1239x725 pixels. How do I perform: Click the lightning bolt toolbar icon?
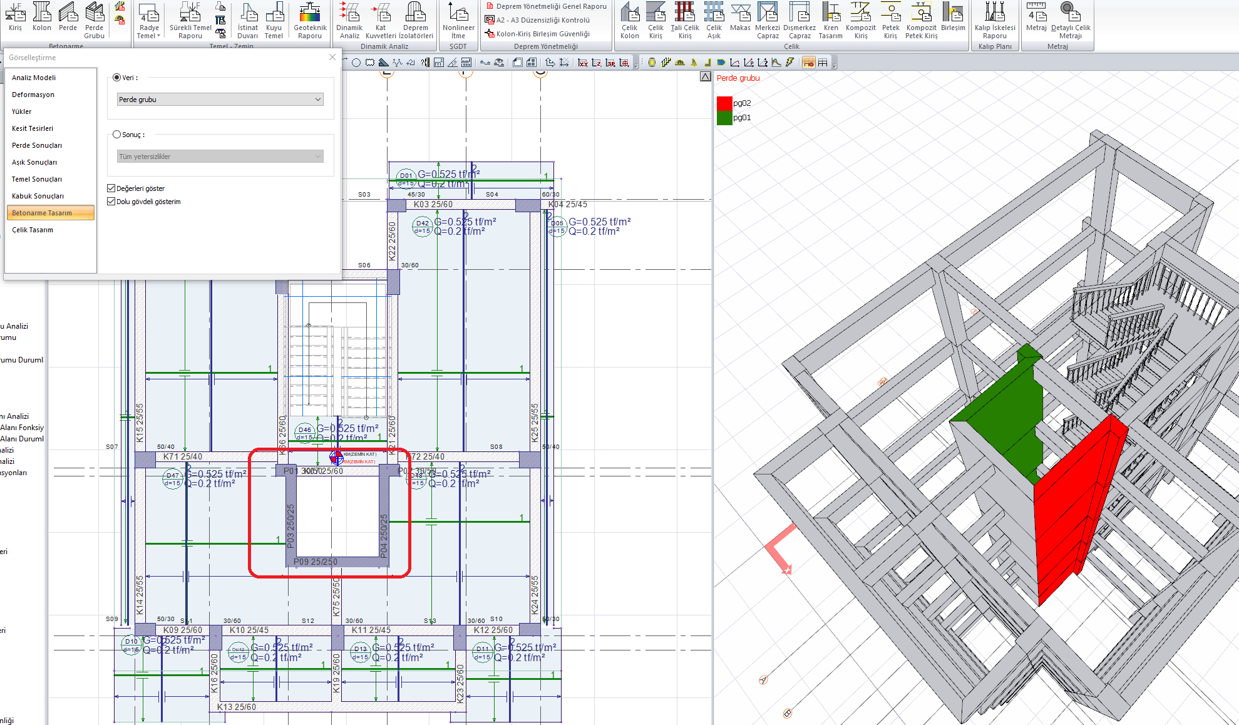click(790, 63)
